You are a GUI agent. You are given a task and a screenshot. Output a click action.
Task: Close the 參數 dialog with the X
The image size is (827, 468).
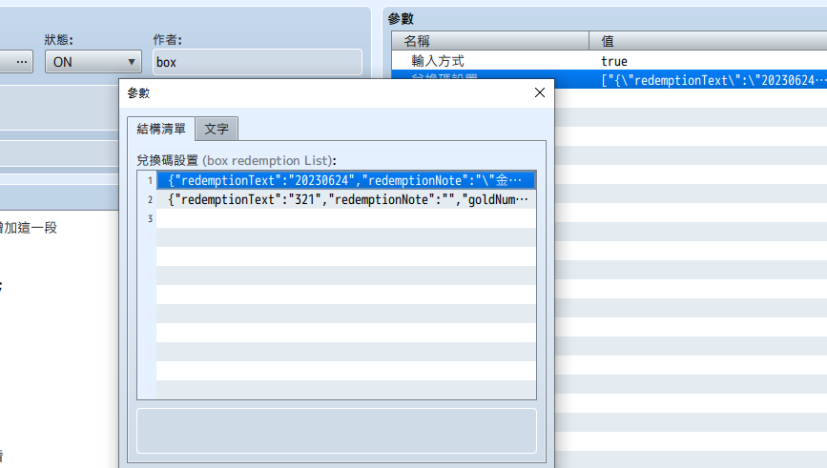coord(540,92)
